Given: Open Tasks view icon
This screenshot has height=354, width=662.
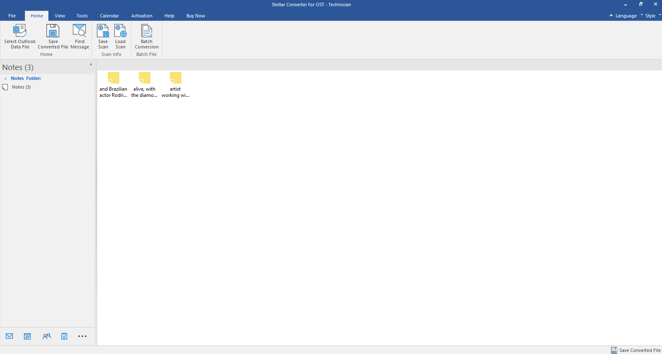Looking at the screenshot, I should (x=64, y=336).
